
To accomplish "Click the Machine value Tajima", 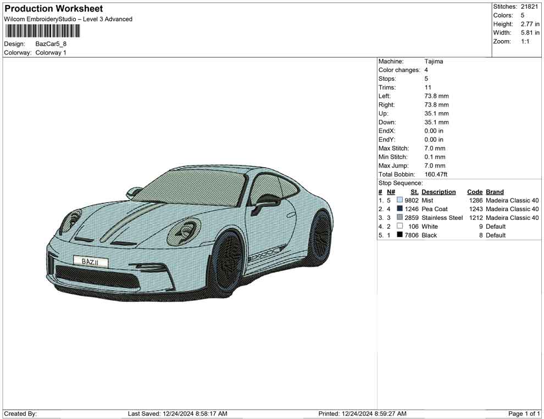I will coord(434,62).
